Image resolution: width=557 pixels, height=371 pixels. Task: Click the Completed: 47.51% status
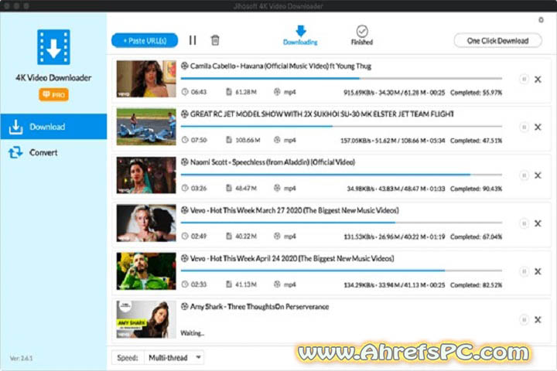point(477,141)
